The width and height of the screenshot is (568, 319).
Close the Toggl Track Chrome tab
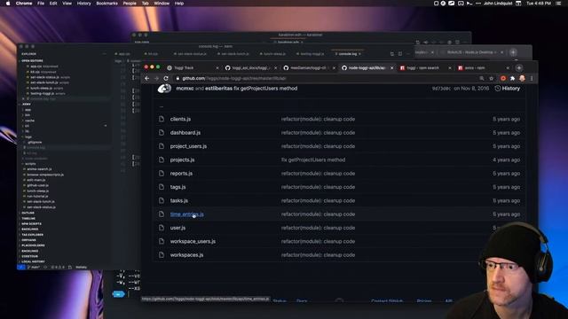click(217, 68)
